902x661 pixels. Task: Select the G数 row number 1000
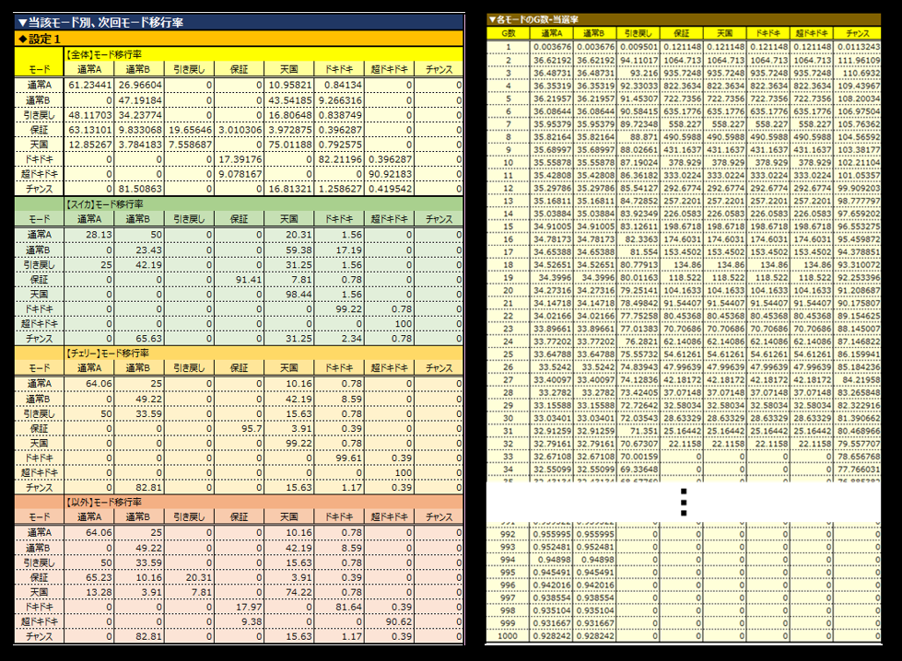coord(508,636)
